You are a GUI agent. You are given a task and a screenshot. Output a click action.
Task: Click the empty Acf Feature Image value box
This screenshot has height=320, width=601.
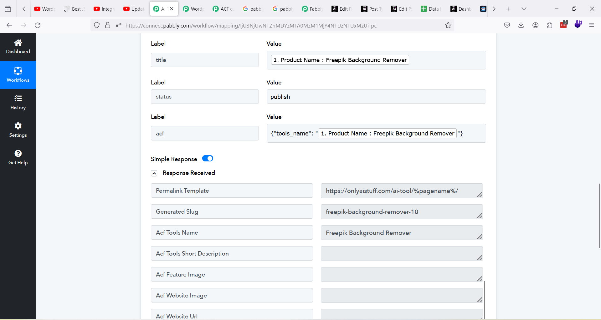coord(402,274)
